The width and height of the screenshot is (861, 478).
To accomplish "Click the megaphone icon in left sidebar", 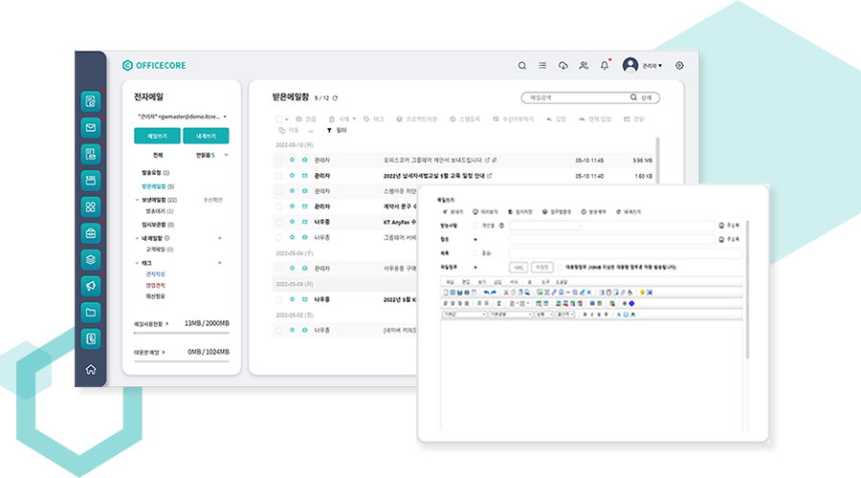I will tap(91, 285).
